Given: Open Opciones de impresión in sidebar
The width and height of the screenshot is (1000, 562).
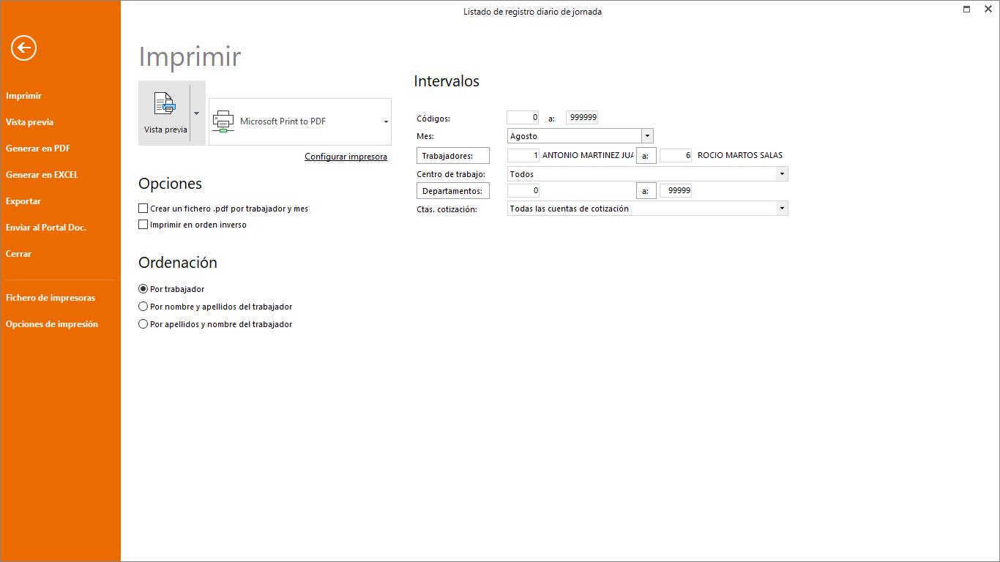Looking at the screenshot, I should pos(52,324).
